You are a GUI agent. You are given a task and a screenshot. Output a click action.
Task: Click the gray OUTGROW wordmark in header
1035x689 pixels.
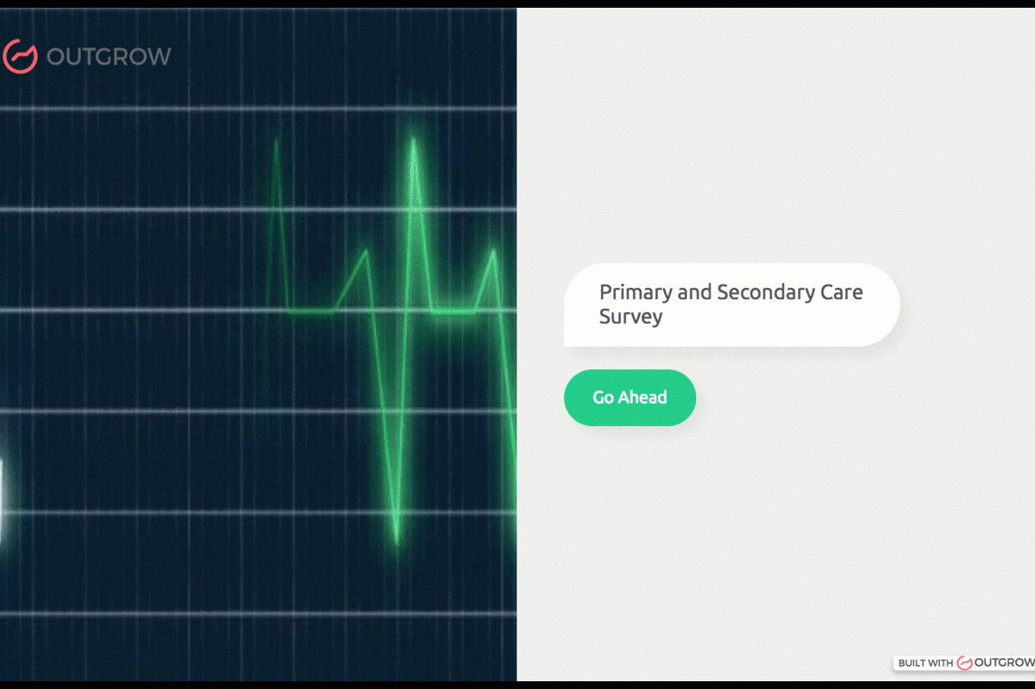tap(109, 57)
